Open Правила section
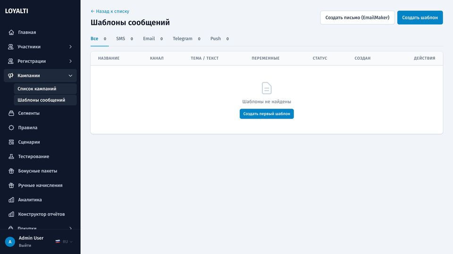 [40, 127]
